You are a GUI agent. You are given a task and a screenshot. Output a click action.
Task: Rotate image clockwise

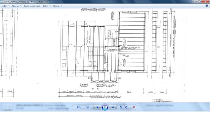126,107
